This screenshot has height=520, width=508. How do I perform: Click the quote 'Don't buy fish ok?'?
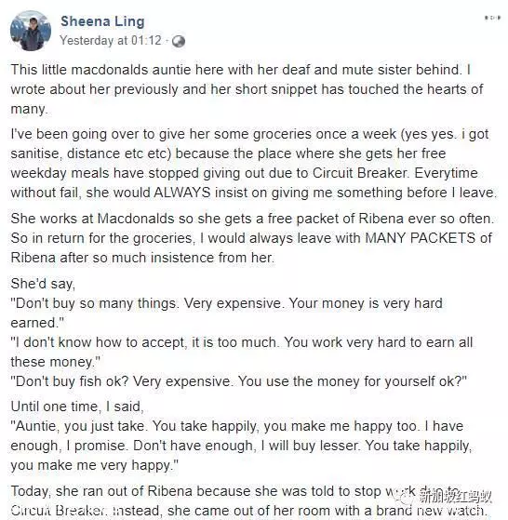tap(238, 381)
